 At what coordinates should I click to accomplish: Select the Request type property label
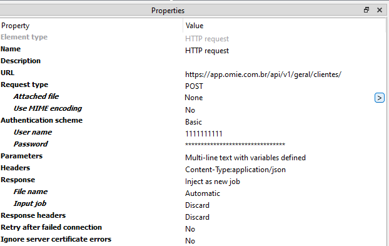[24, 85]
